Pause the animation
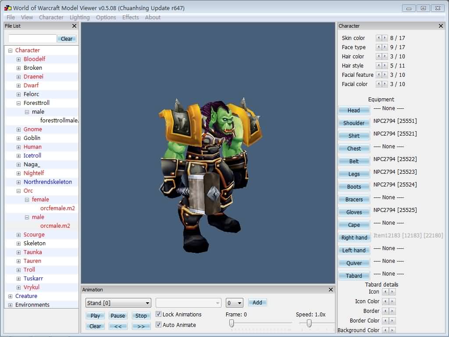 click(118, 315)
